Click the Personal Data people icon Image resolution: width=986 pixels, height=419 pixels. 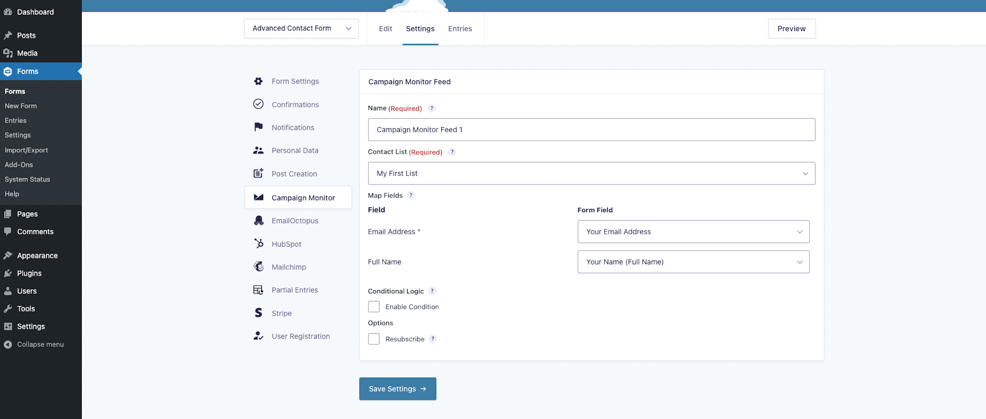(x=258, y=150)
